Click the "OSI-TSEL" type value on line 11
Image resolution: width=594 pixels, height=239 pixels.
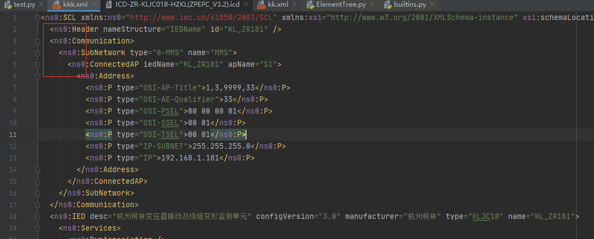point(161,135)
